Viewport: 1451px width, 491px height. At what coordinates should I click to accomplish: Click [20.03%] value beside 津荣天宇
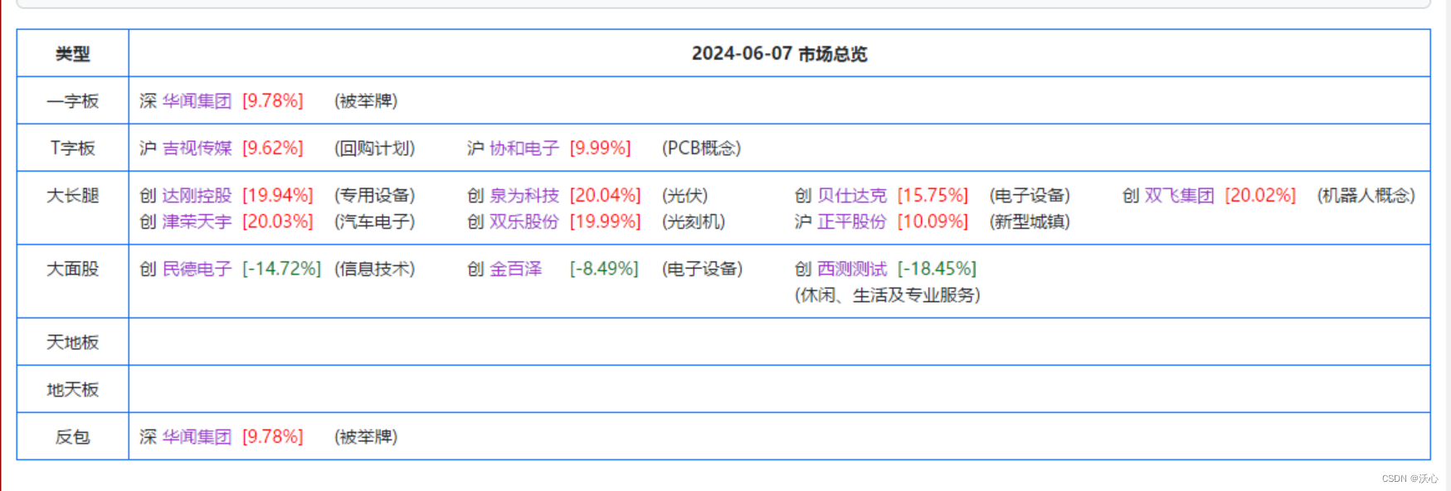tap(278, 222)
